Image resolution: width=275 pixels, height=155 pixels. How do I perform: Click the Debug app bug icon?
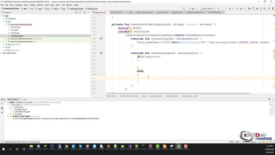coord(230,9)
